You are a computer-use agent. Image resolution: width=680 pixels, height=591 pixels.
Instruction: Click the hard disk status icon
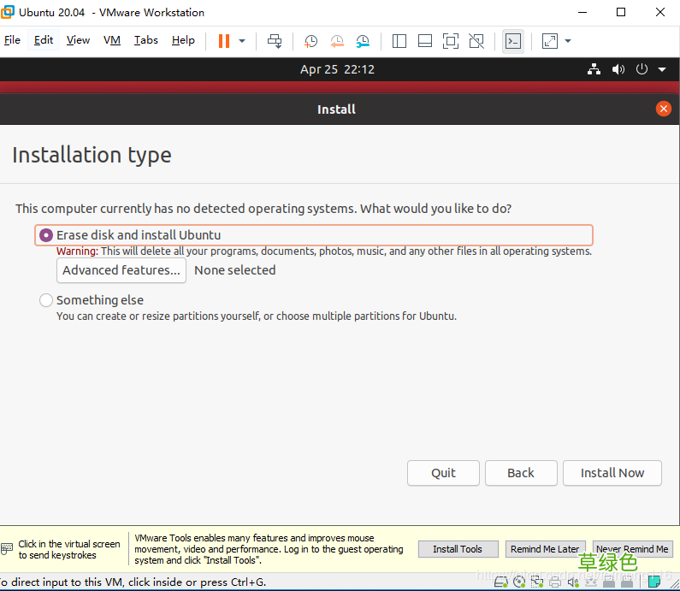click(501, 582)
